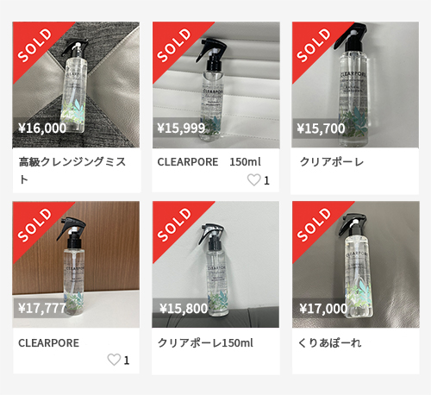The image size is (431, 395).
Task: Open listing titled 高級クレンジングミスト
Action: pos(72,171)
